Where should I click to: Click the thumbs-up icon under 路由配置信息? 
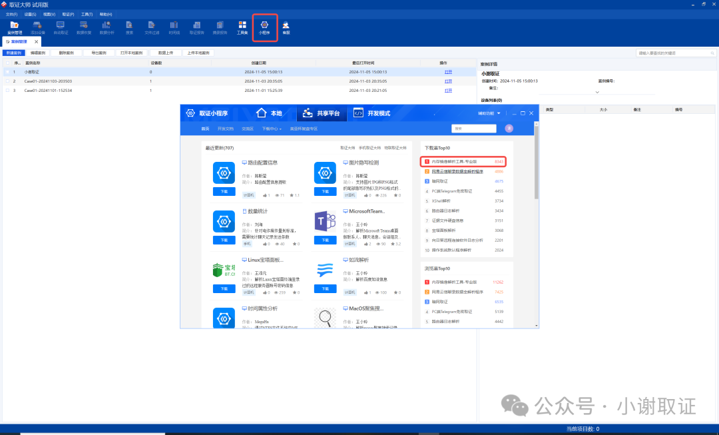(265, 195)
